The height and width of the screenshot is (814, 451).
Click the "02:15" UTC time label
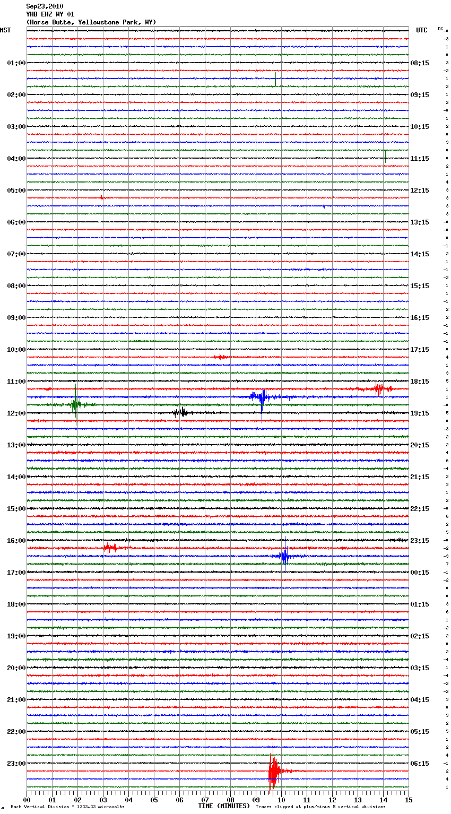420,636
